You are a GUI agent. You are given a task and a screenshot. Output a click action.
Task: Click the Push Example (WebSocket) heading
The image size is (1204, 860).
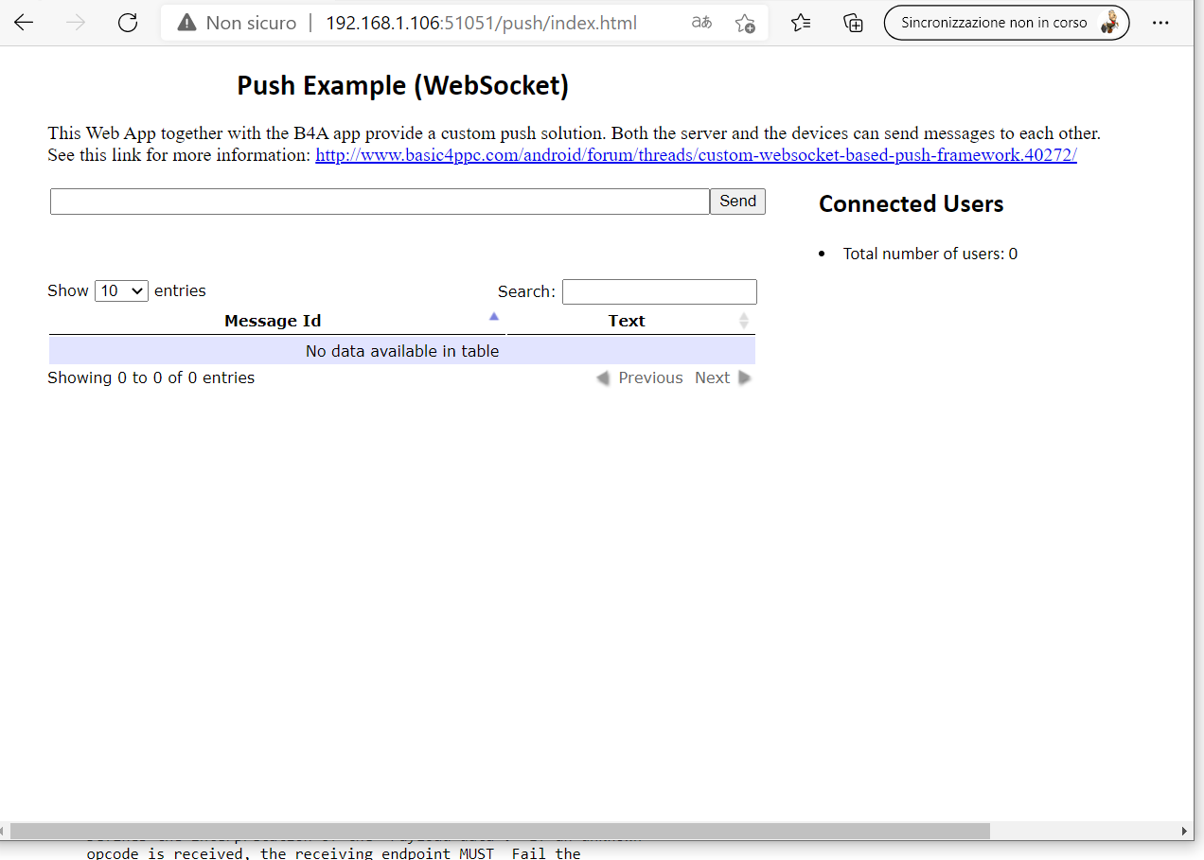402,85
